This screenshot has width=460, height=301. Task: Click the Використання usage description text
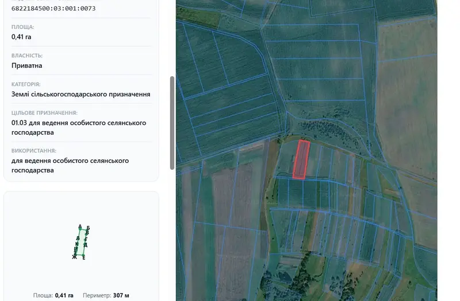(x=70, y=165)
